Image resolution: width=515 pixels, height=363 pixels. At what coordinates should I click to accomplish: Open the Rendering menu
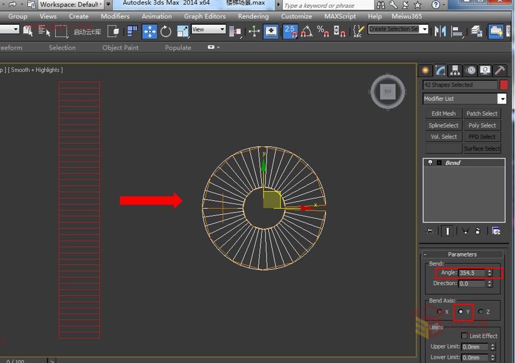(x=253, y=16)
